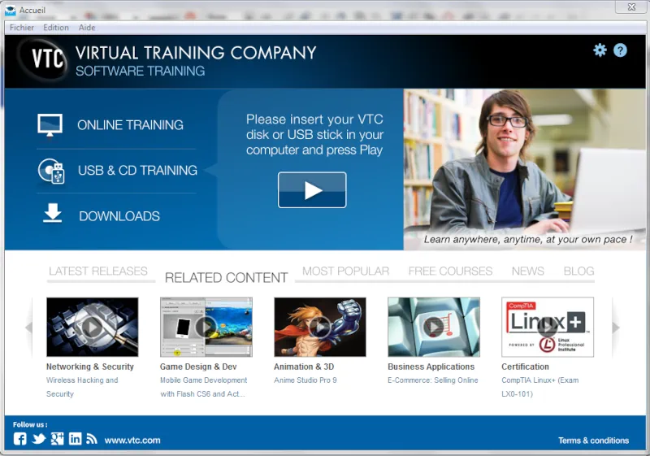The height and width of the screenshot is (456, 650).
Task: Switch to Latest Releases tab
Action: tap(98, 271)
